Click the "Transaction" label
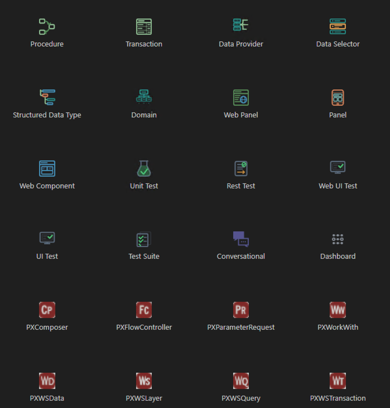Image resolution: width=390 pixels, height=408 pixels. 144,44
